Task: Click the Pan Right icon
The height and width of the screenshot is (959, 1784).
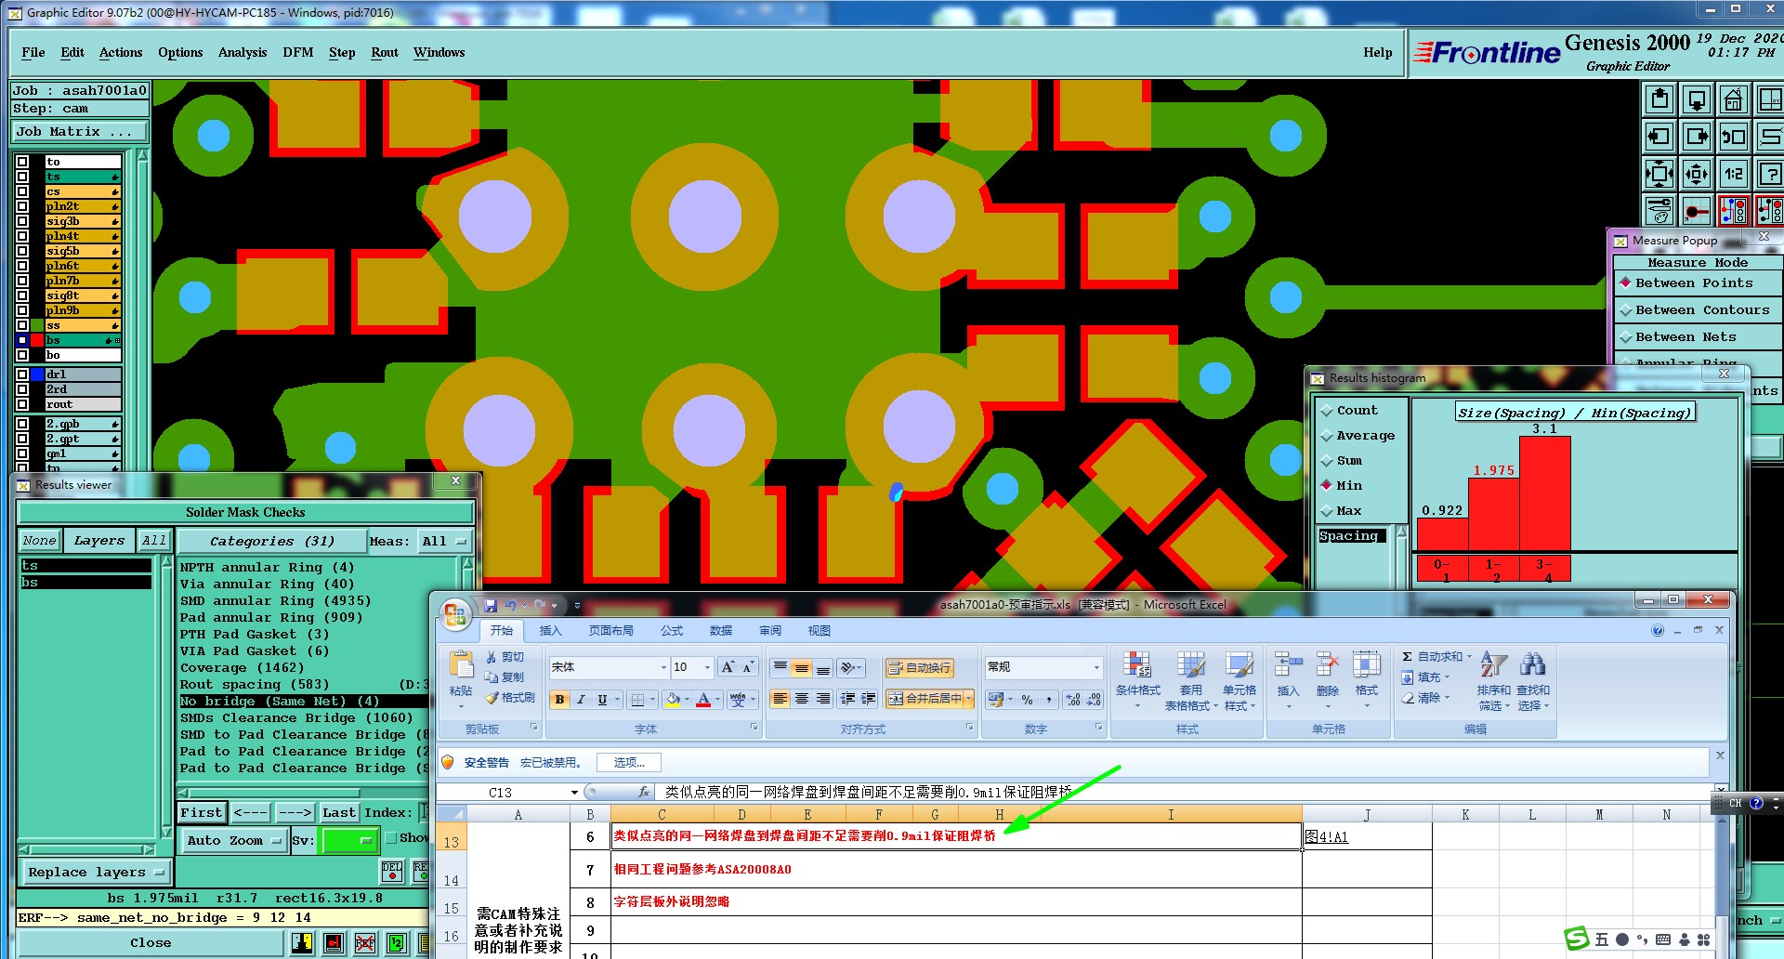Action: (1697, 137)
